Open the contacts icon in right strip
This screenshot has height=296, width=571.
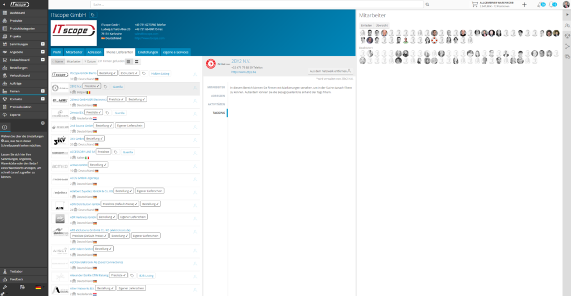pyautogui.click(x=567, y=26)
